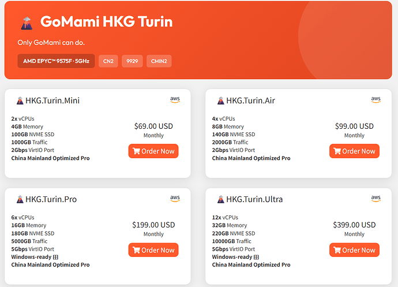This screenshot has height=287, width=398.
Task: Click the $199.00 USD price
Action: [153, 225]
